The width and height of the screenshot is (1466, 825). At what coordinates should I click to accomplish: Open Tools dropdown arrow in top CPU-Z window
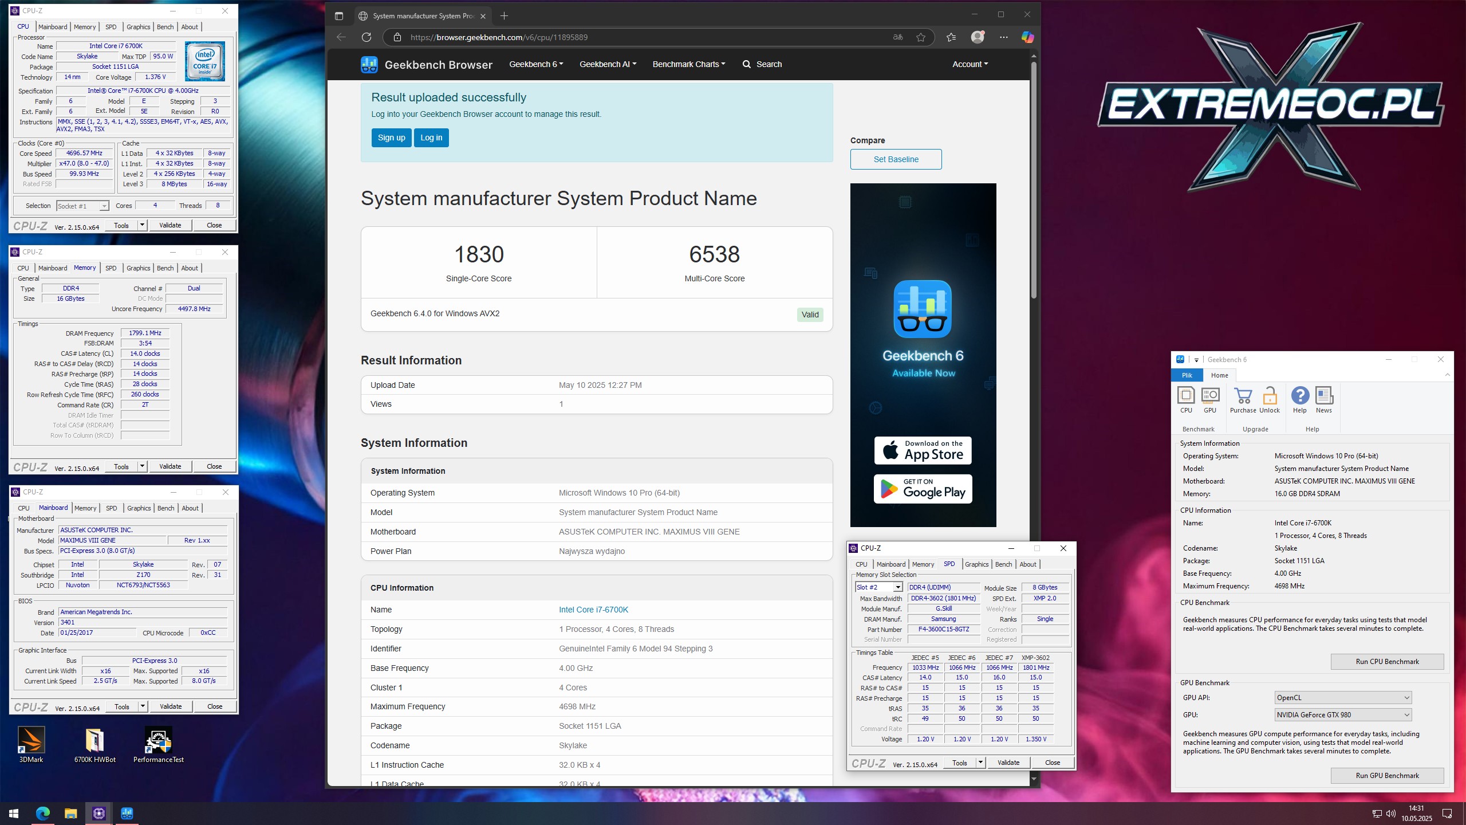[142, 225]
